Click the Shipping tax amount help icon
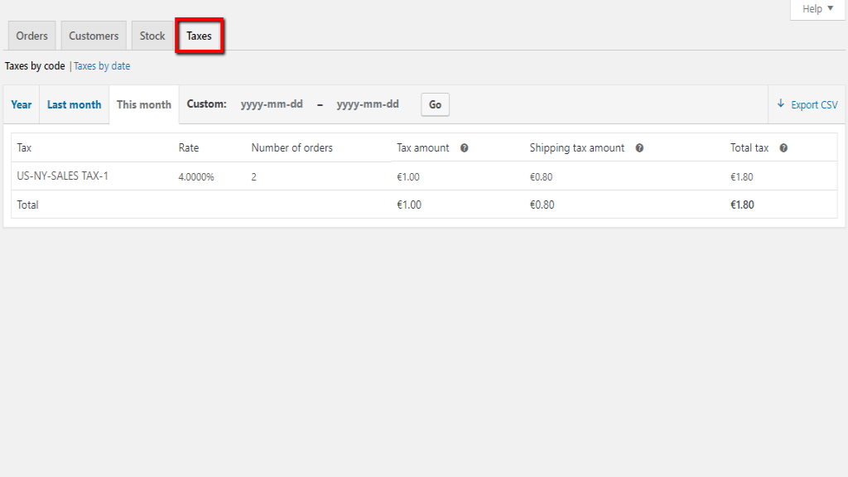This screenshot has height=477, width=848. pos(639,148)
